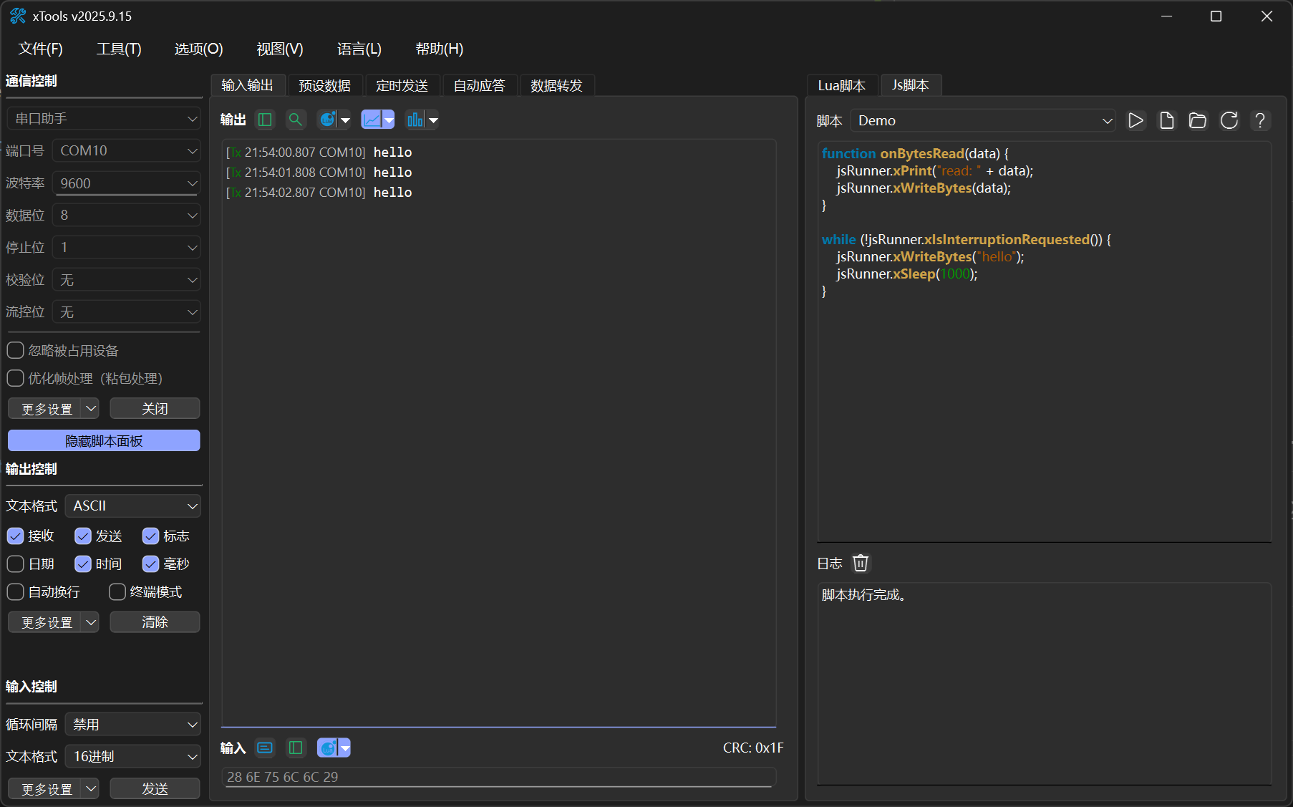1293x807 pixels.
Task: Click the input Lua script icon
Action: [328, 748]
